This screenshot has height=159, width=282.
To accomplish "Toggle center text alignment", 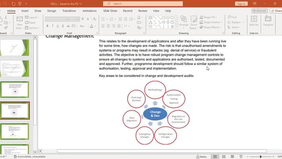I will coord(108,26).
